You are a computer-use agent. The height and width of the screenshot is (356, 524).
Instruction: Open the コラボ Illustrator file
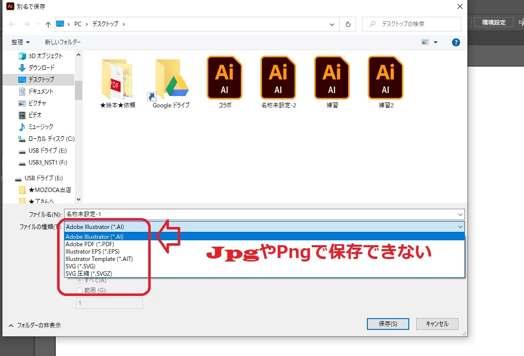click(225, 82)
